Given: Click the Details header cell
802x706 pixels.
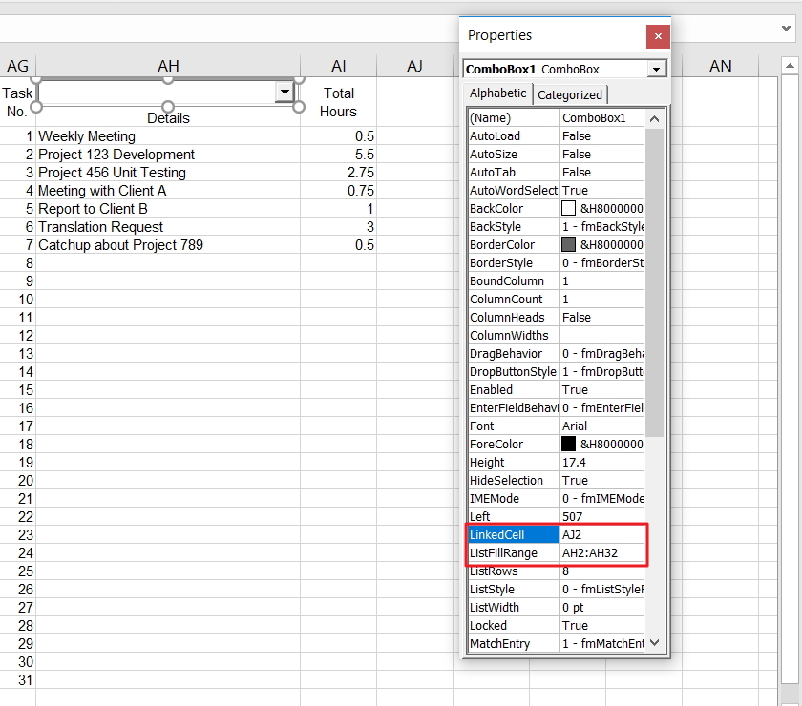Looking at the screenshot, I should click(x=168, y=118).
